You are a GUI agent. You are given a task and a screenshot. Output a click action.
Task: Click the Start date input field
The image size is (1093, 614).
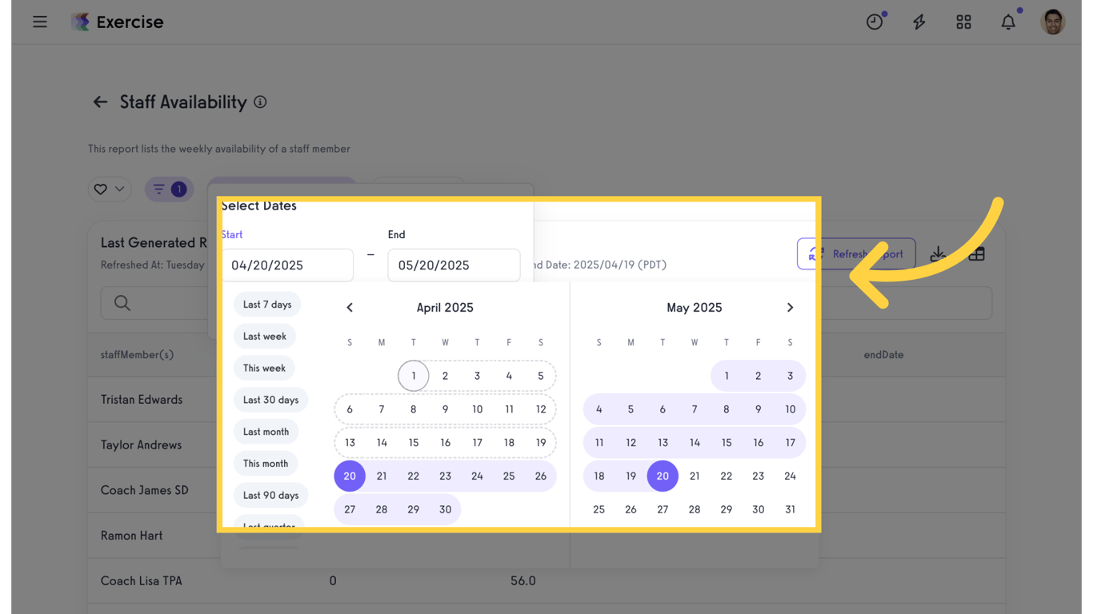[288, 265]
